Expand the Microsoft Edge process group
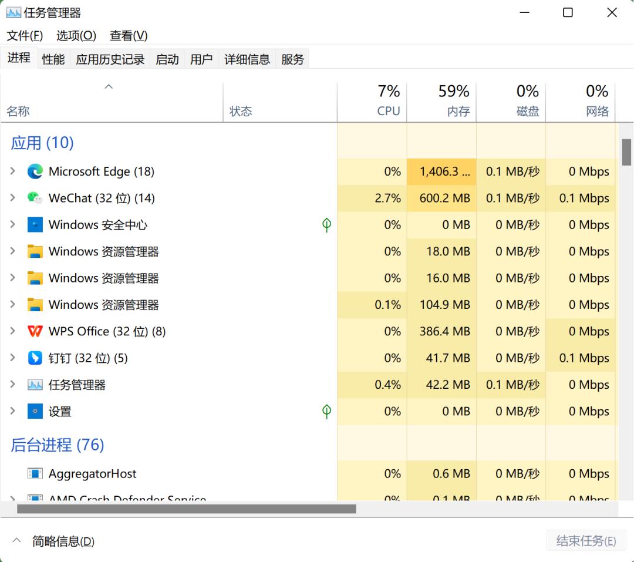 point(12,171)
